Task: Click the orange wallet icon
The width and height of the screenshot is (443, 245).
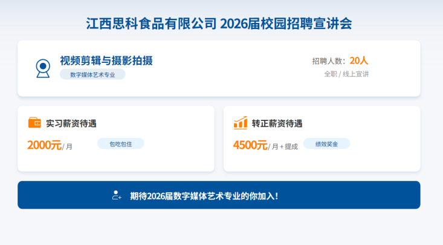Action: coord(34,123)
